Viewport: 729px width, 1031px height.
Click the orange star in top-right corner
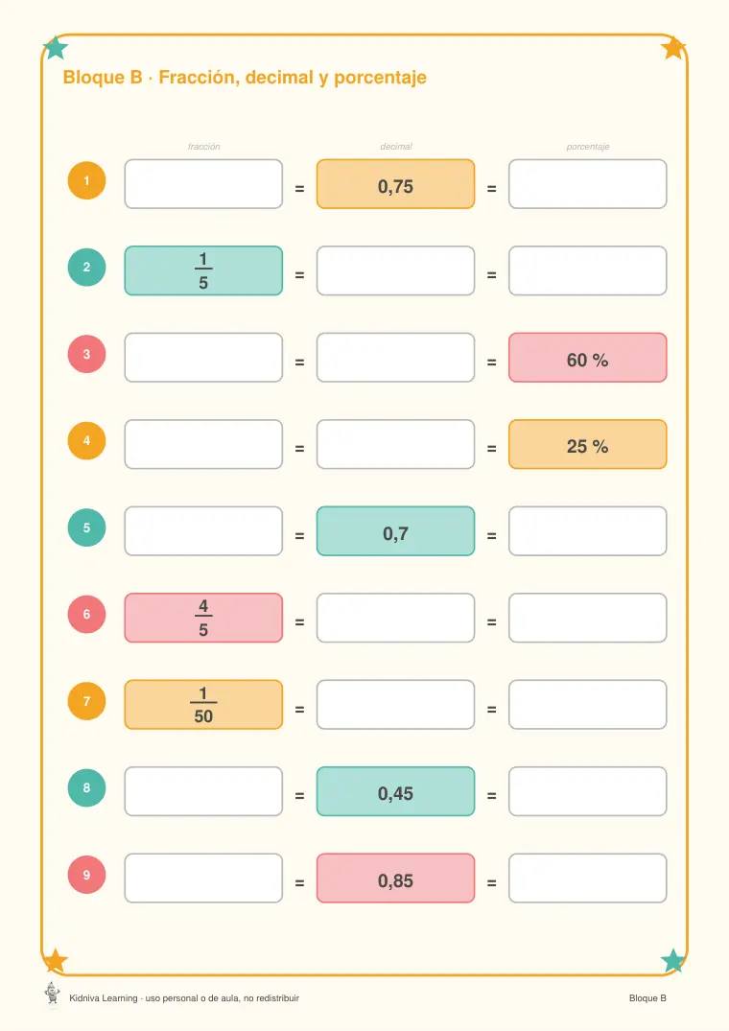click(673, 47)
